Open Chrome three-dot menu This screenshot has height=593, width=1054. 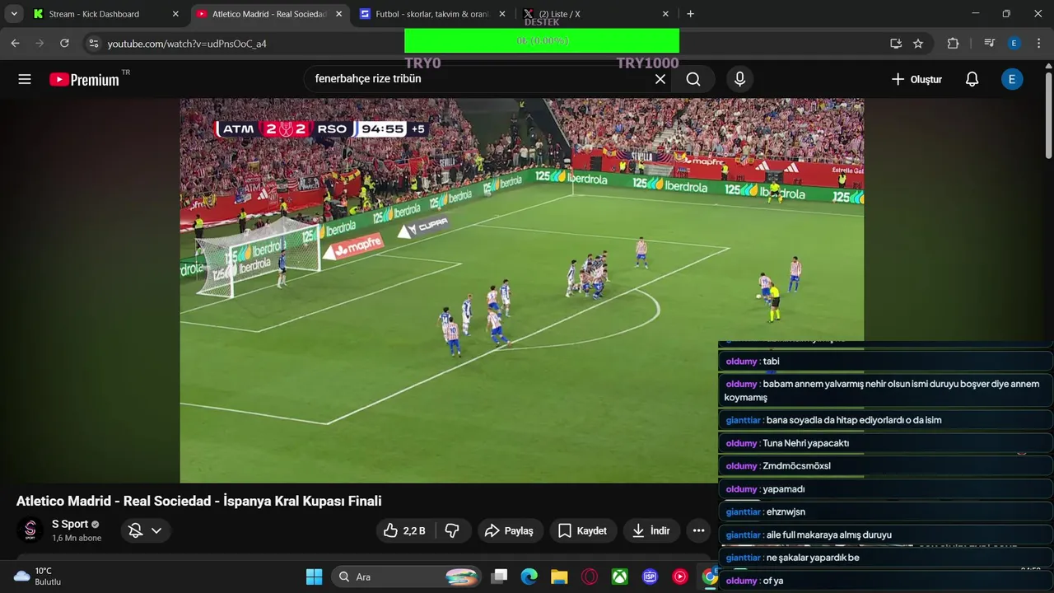(x=1038, y=43)
